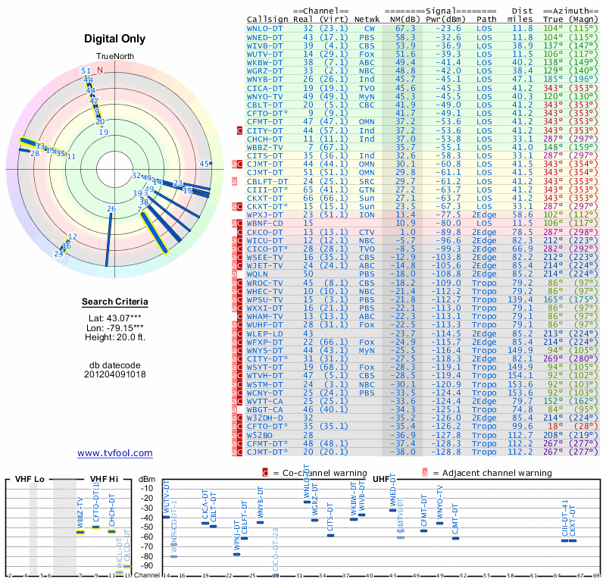This screenshot has height=582, width=606.
Task: Click the co-channel badge beside CKCO-DT
Action: click(239, 232)
